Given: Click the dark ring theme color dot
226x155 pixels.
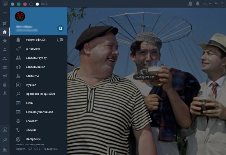Looking at the screenshot, I should click(31, 4).
